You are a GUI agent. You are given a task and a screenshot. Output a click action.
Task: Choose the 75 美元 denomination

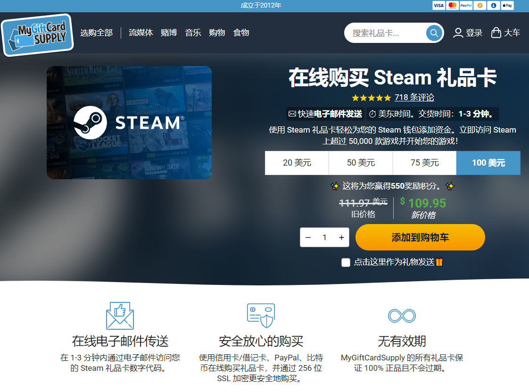(x=424, y=163)
